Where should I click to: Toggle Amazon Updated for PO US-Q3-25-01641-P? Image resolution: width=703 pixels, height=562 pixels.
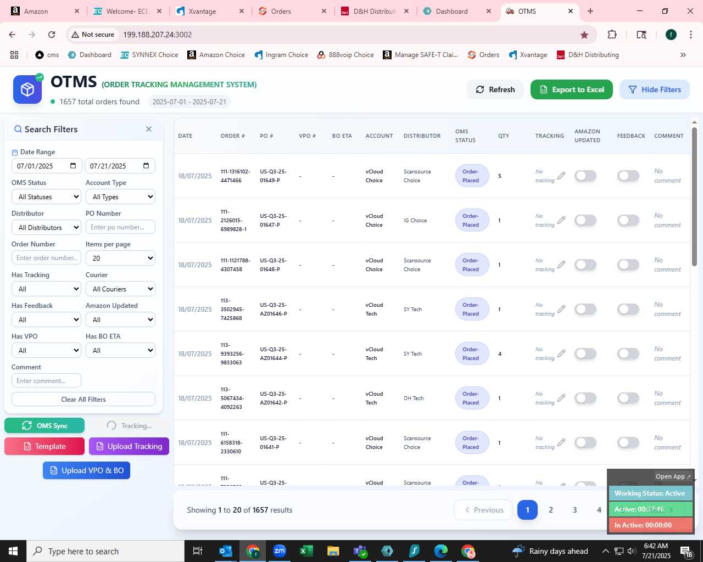(x=585, y=442)
